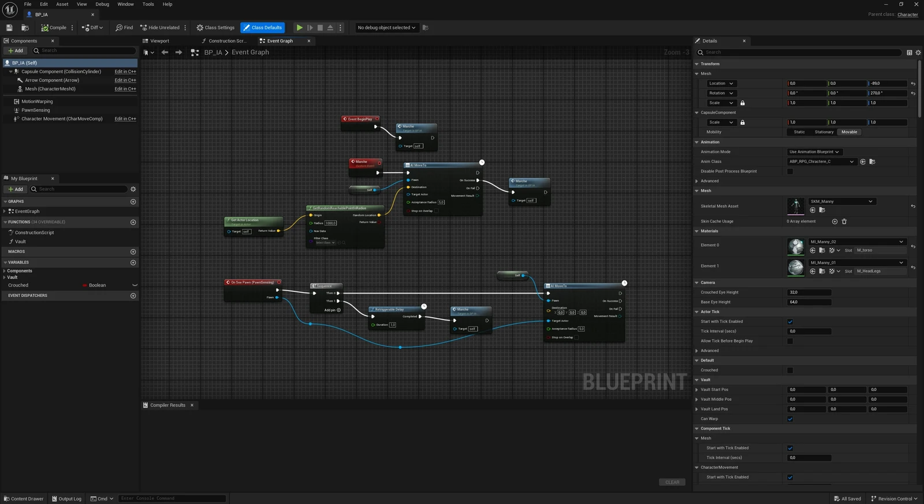Open the Tools menu
This screenshot has height=504, width=924.
coord(148,4)
